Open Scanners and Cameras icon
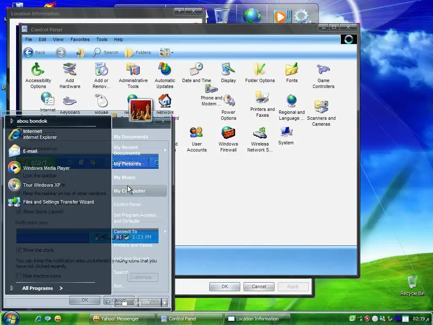Viewport: 433px width, 325px height. [x=321, y=113]
